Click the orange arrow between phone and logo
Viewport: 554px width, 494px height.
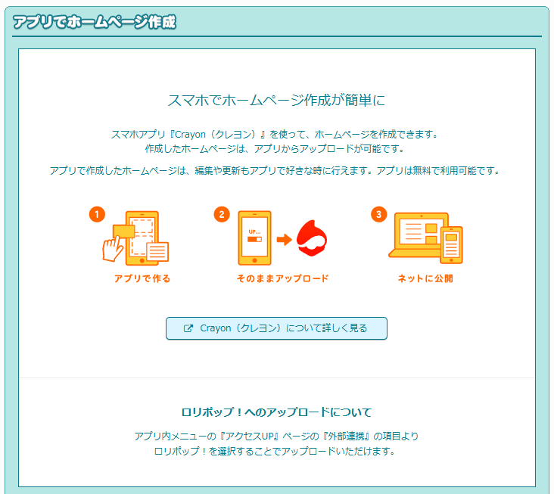point(284,240)
